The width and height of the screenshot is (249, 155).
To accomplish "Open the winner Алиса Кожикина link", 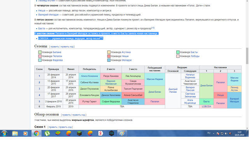I will [89, 76].
